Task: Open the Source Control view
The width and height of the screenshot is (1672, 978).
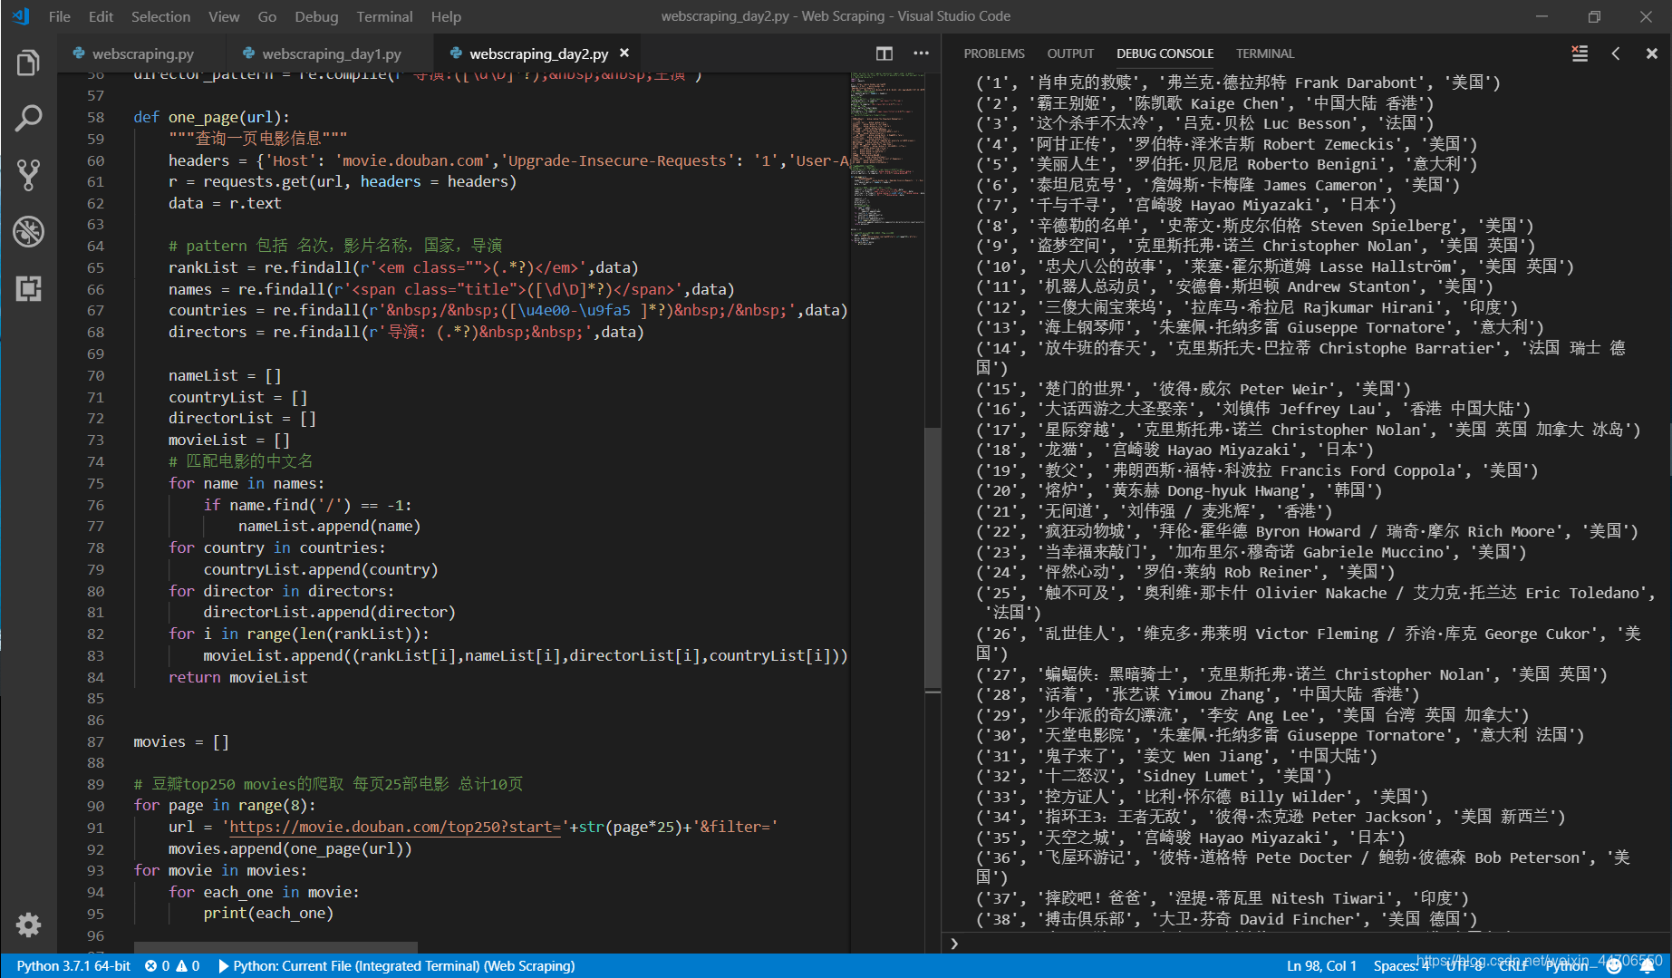Action: 28,175
